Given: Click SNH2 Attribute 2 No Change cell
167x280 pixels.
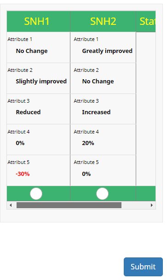Looking at the screenshot, I should (x=103, y=78).
